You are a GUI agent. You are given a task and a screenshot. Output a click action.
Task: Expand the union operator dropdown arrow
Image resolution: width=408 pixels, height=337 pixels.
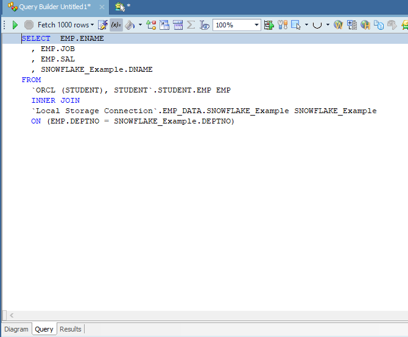[x=328, y=25]
